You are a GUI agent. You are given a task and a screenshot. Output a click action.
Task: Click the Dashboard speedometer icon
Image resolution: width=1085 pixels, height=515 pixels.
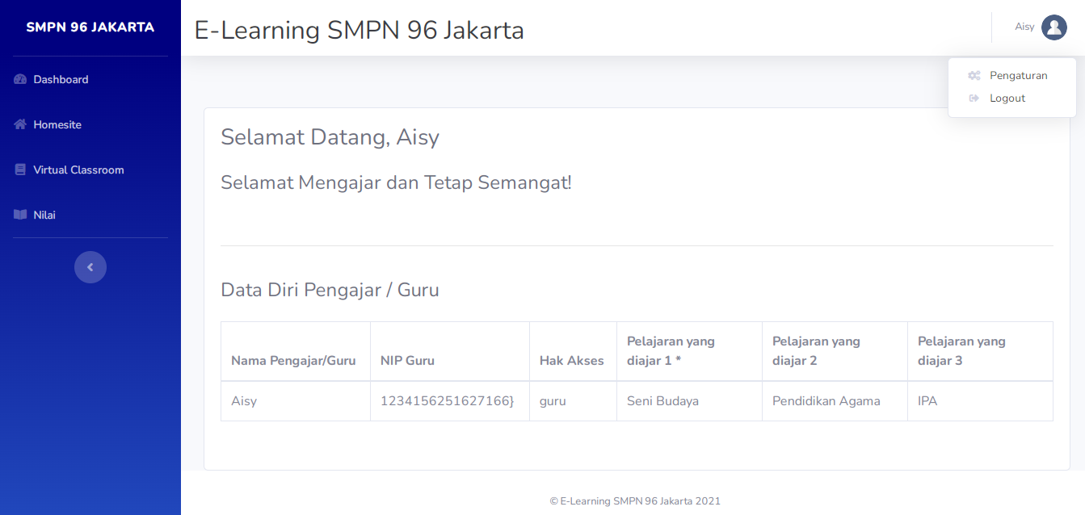pos(21,79)
